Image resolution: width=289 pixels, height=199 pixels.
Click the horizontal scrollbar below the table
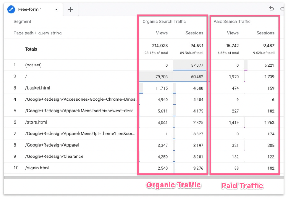pos(144,177)
